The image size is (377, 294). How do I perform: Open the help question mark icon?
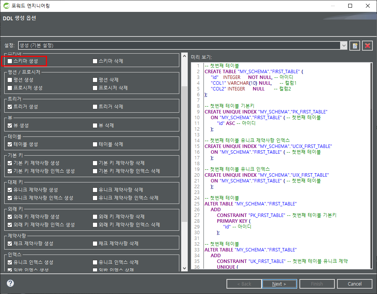pyautogui.click(x=10, y=283)
